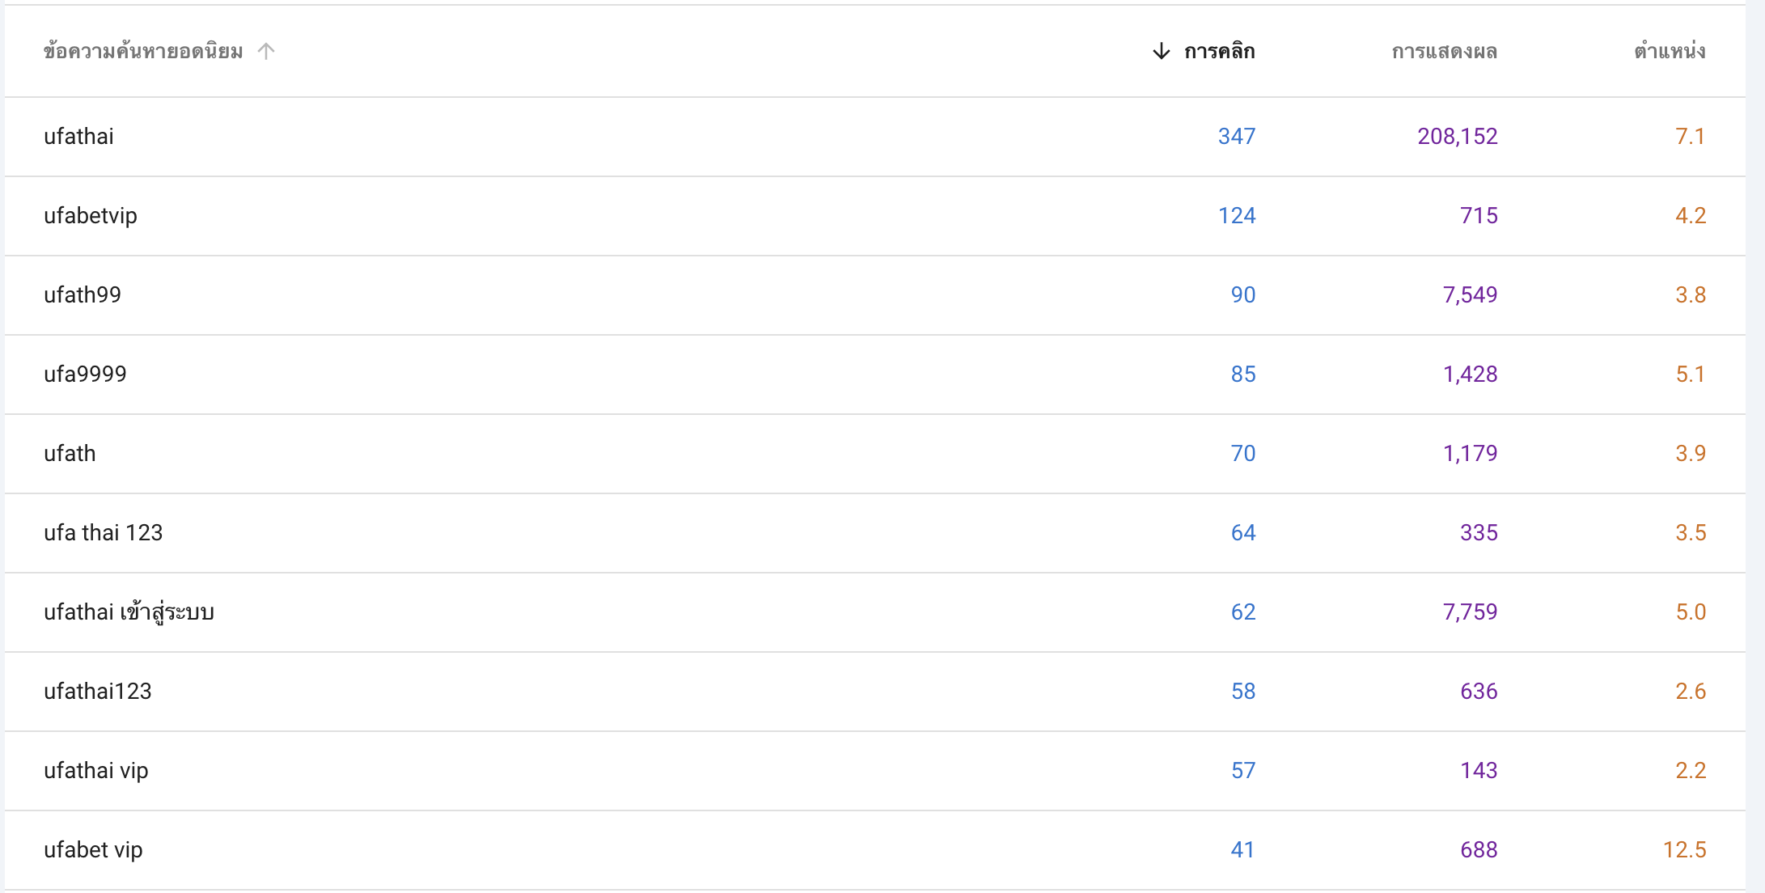Image resolution: width=1765 pixels, height=893 pixels.
Task: Sort by the การแสดงผล column header
Action: click(1445, 51)
